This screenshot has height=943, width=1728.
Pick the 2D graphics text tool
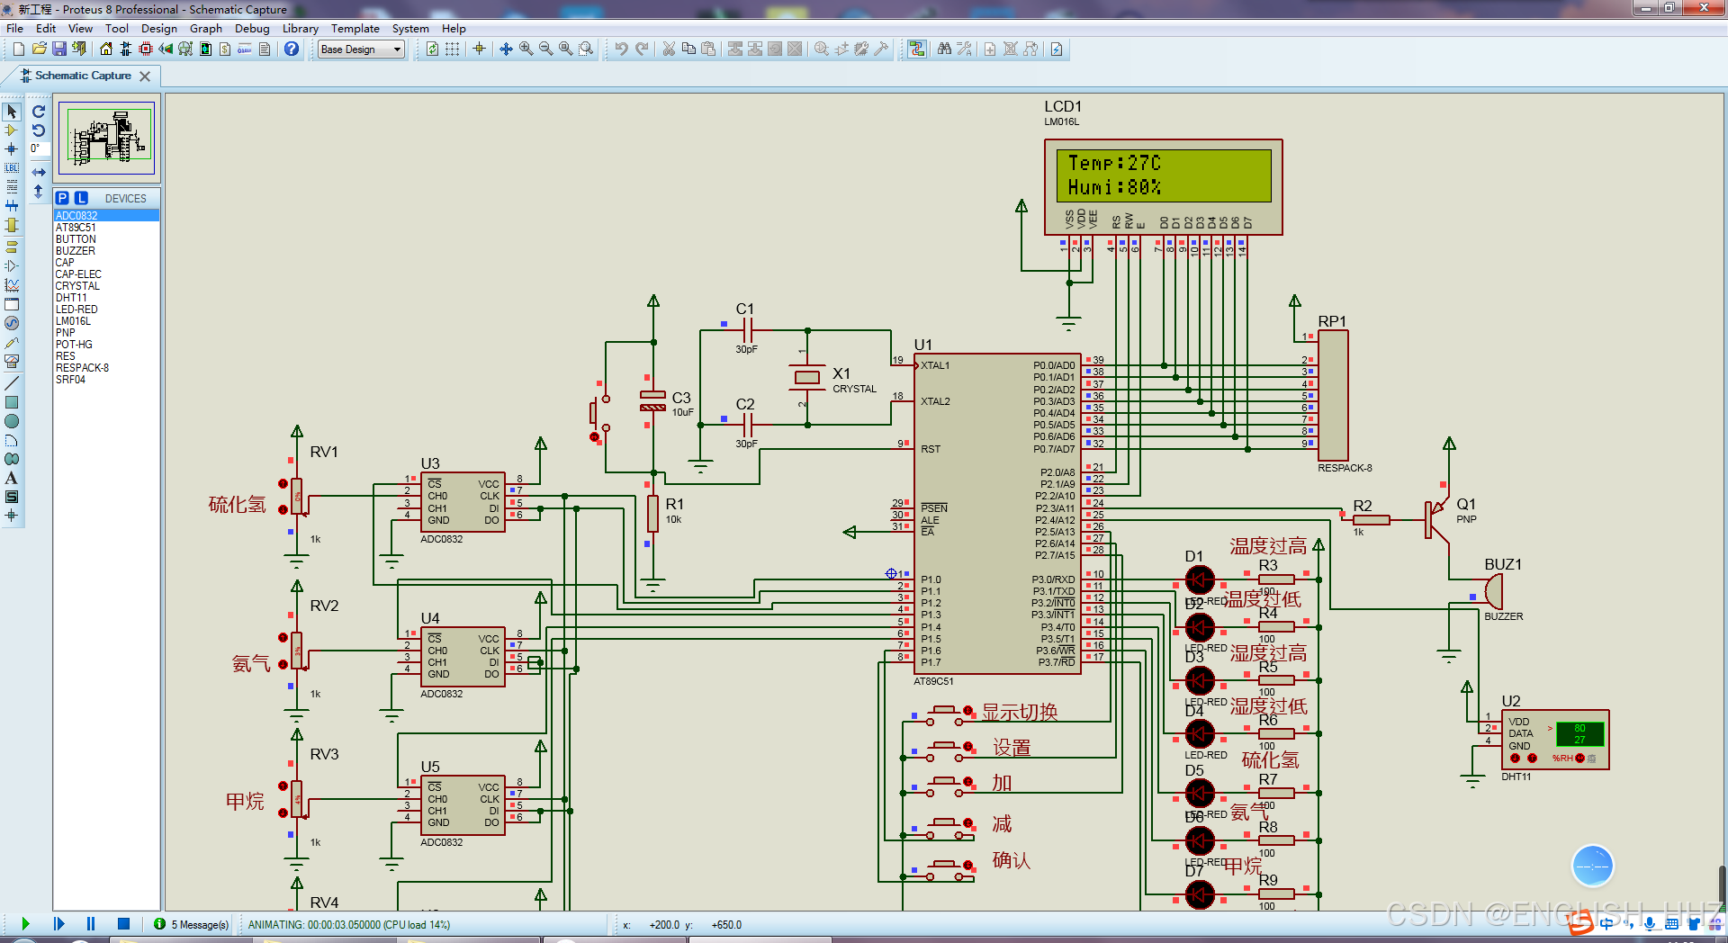point(12,478)
